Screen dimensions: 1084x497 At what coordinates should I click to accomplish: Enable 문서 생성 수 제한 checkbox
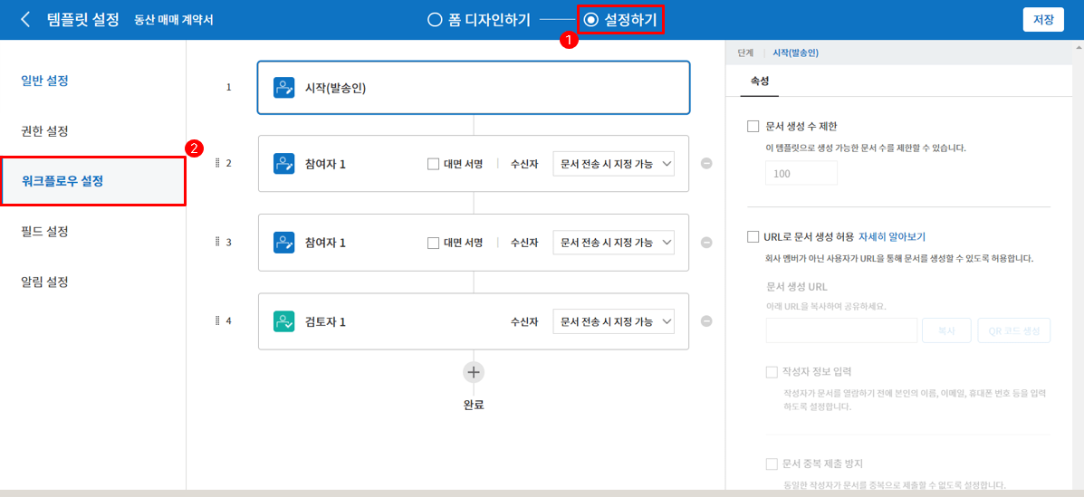click(x=753, y=126)
